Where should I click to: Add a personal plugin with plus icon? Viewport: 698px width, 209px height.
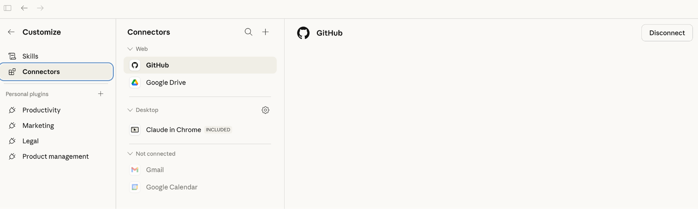point(101,94)
